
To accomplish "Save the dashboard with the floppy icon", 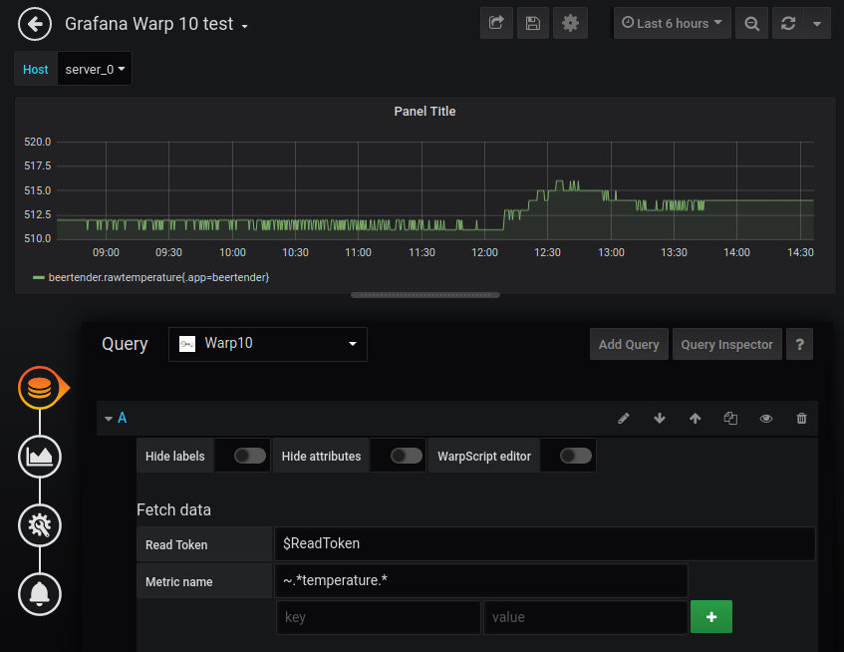I will [x=533, y=23].
